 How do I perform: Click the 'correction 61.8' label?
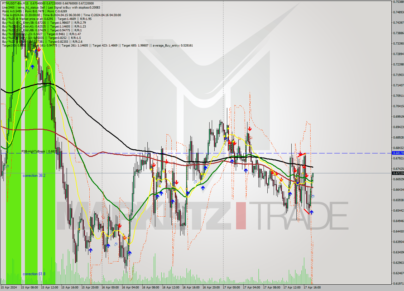[34, 274]
